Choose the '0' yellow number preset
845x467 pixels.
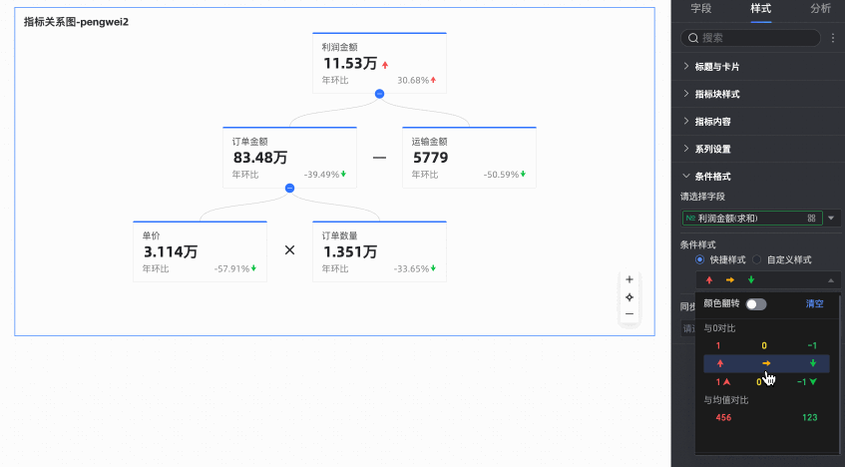click(764, 345)
